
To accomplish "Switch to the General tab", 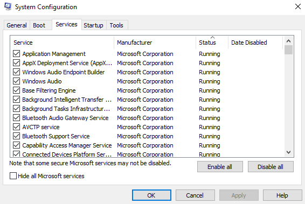I will point(17,25).
